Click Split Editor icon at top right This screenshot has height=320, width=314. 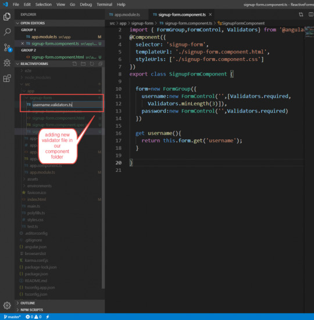click(x=311, y=15)
